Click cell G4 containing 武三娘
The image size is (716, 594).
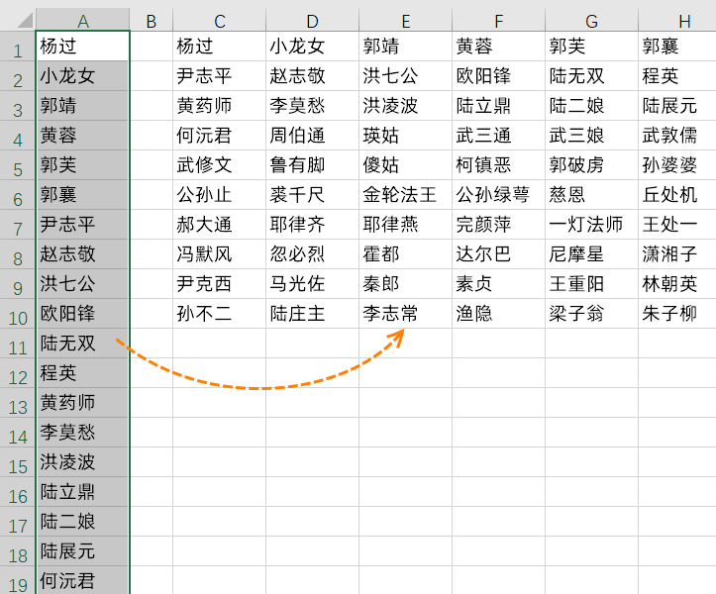(592, 136)
